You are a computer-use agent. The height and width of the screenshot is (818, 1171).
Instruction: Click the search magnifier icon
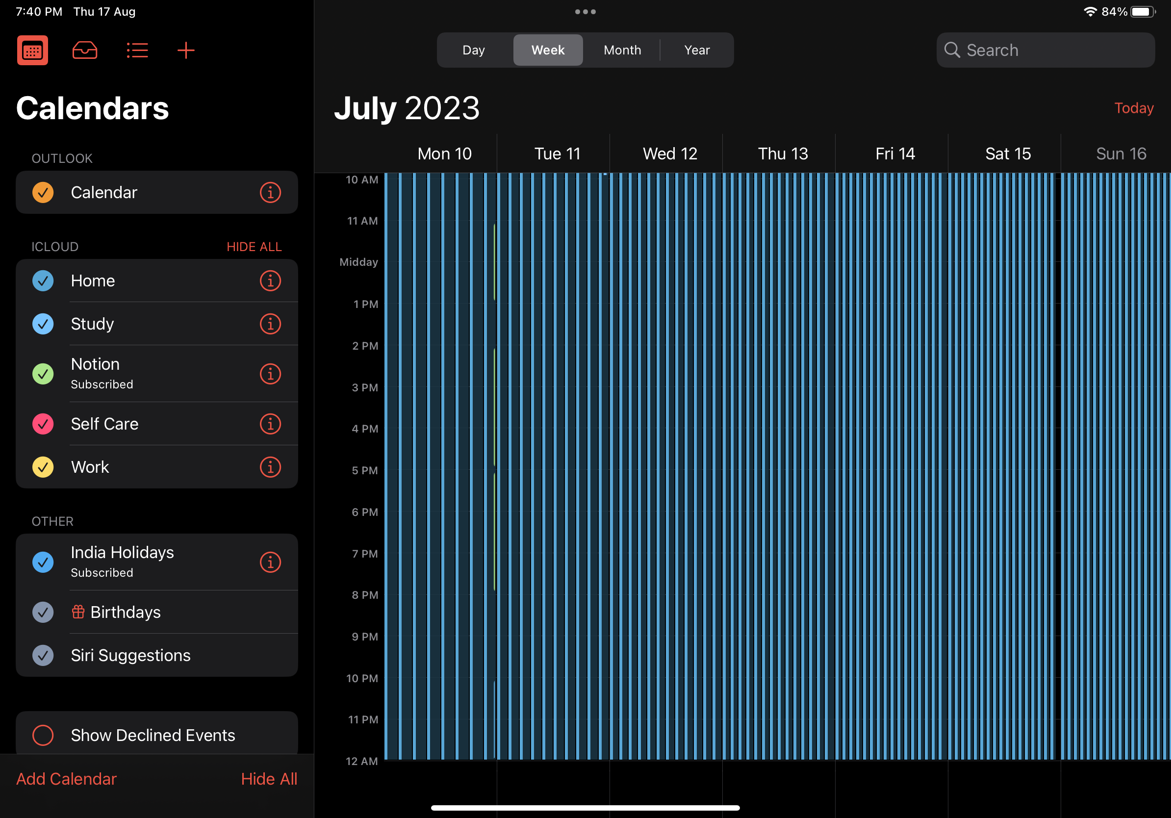click(x=952, y=50)
